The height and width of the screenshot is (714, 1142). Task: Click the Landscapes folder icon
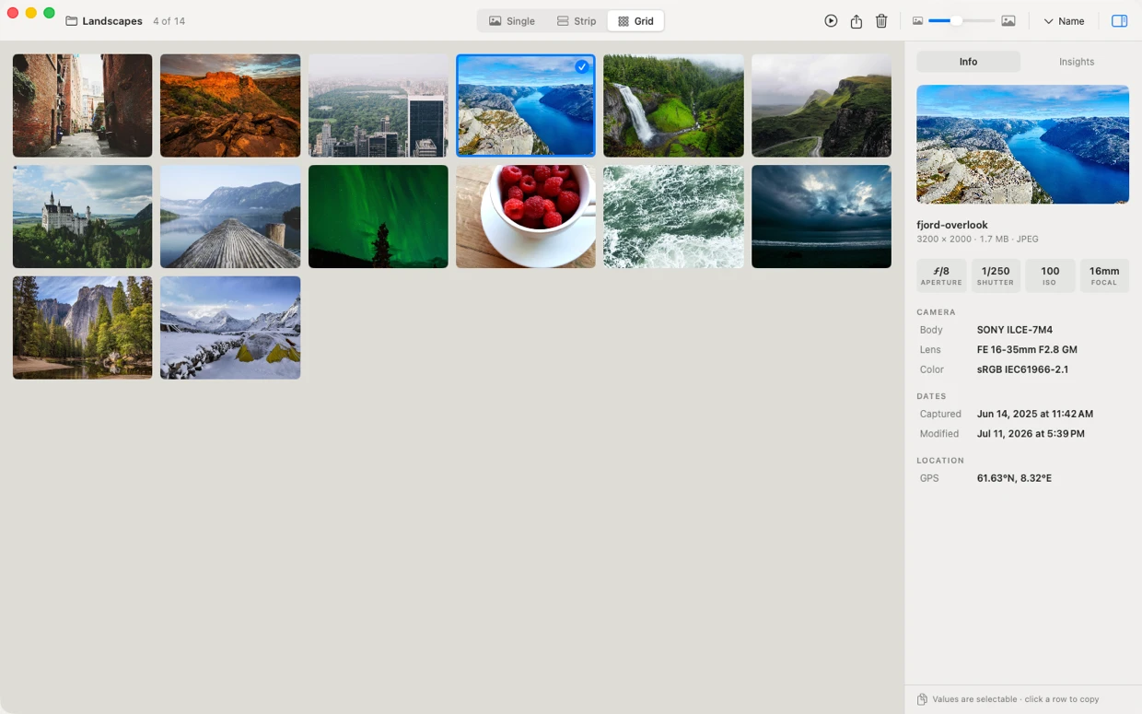tap(71, 21)
